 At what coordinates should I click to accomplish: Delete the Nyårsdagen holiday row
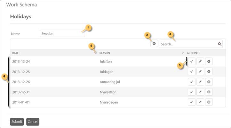point(209,102)
